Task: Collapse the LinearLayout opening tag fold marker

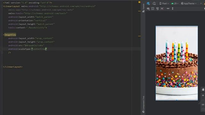Action: pyautogui.click(x=2, y=6)
